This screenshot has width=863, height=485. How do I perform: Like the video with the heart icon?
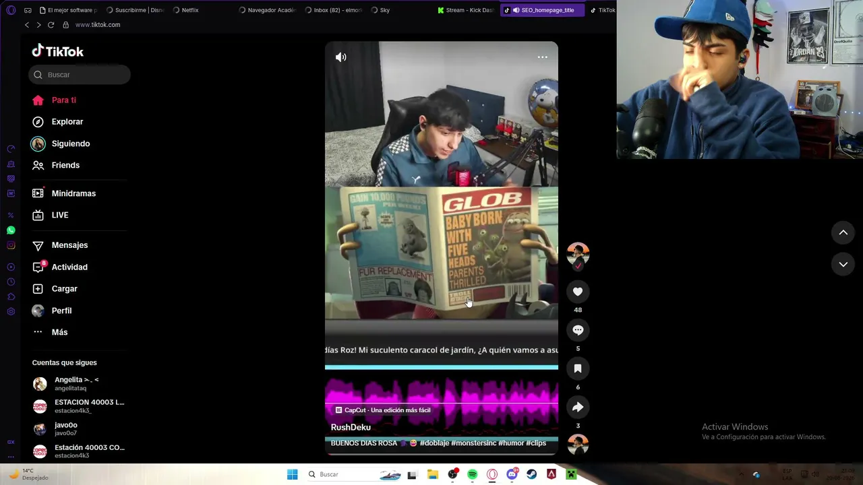coord(578,292)
